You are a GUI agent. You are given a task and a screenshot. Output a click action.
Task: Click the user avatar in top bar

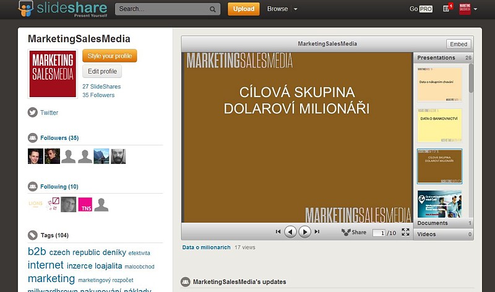coord(465,9)
